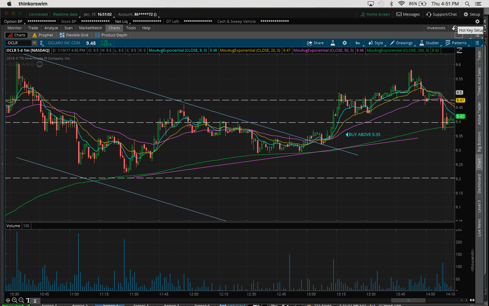Image resolution: width=489 pixels, height=306 pixels.
Task: Select the crosshair pan tool icon
Action: (x=8, y=300)
